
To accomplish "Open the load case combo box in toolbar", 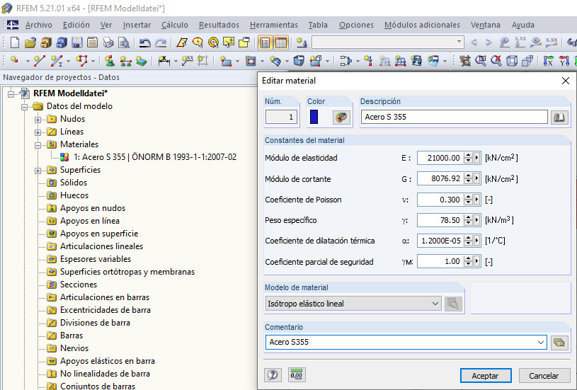I will click(388, 42).
